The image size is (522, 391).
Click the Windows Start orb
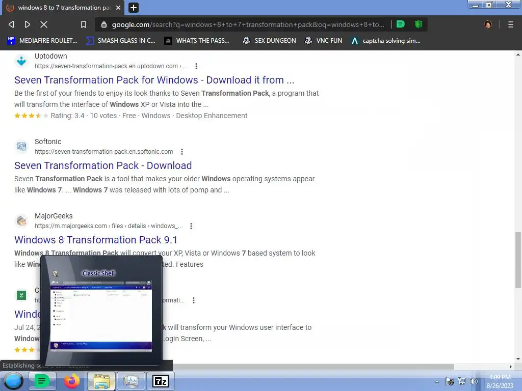point(13,381)
